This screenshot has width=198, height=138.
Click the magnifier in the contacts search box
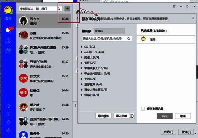click(59, 9)
